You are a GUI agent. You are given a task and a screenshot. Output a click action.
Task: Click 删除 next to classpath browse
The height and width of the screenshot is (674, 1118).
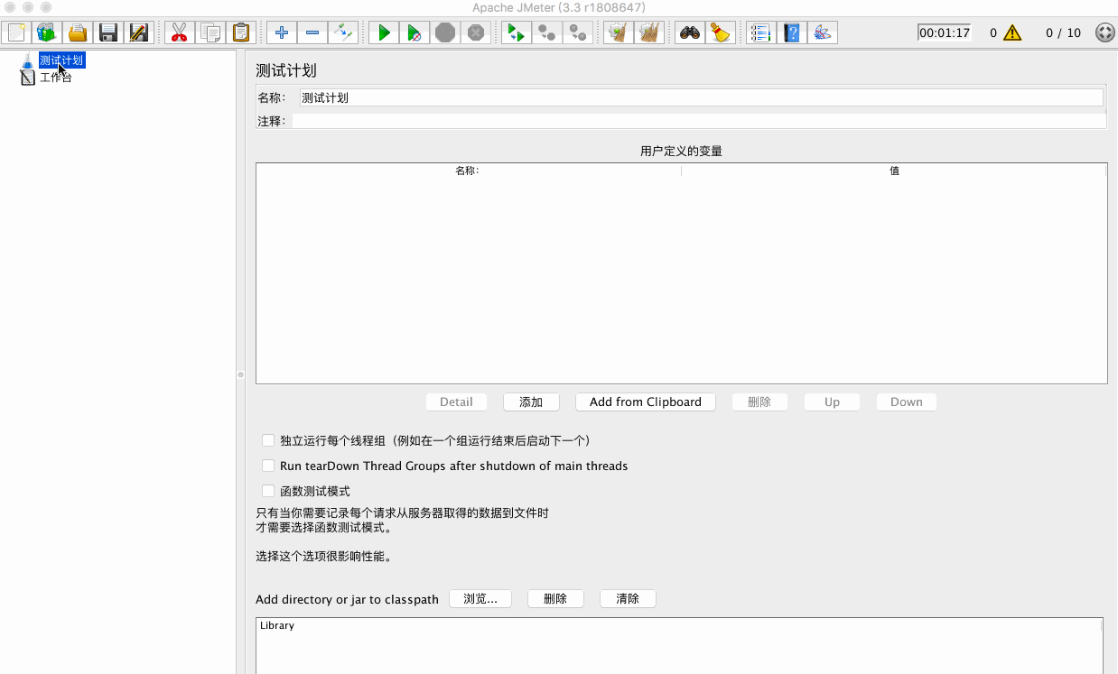[x=555, y=598]
